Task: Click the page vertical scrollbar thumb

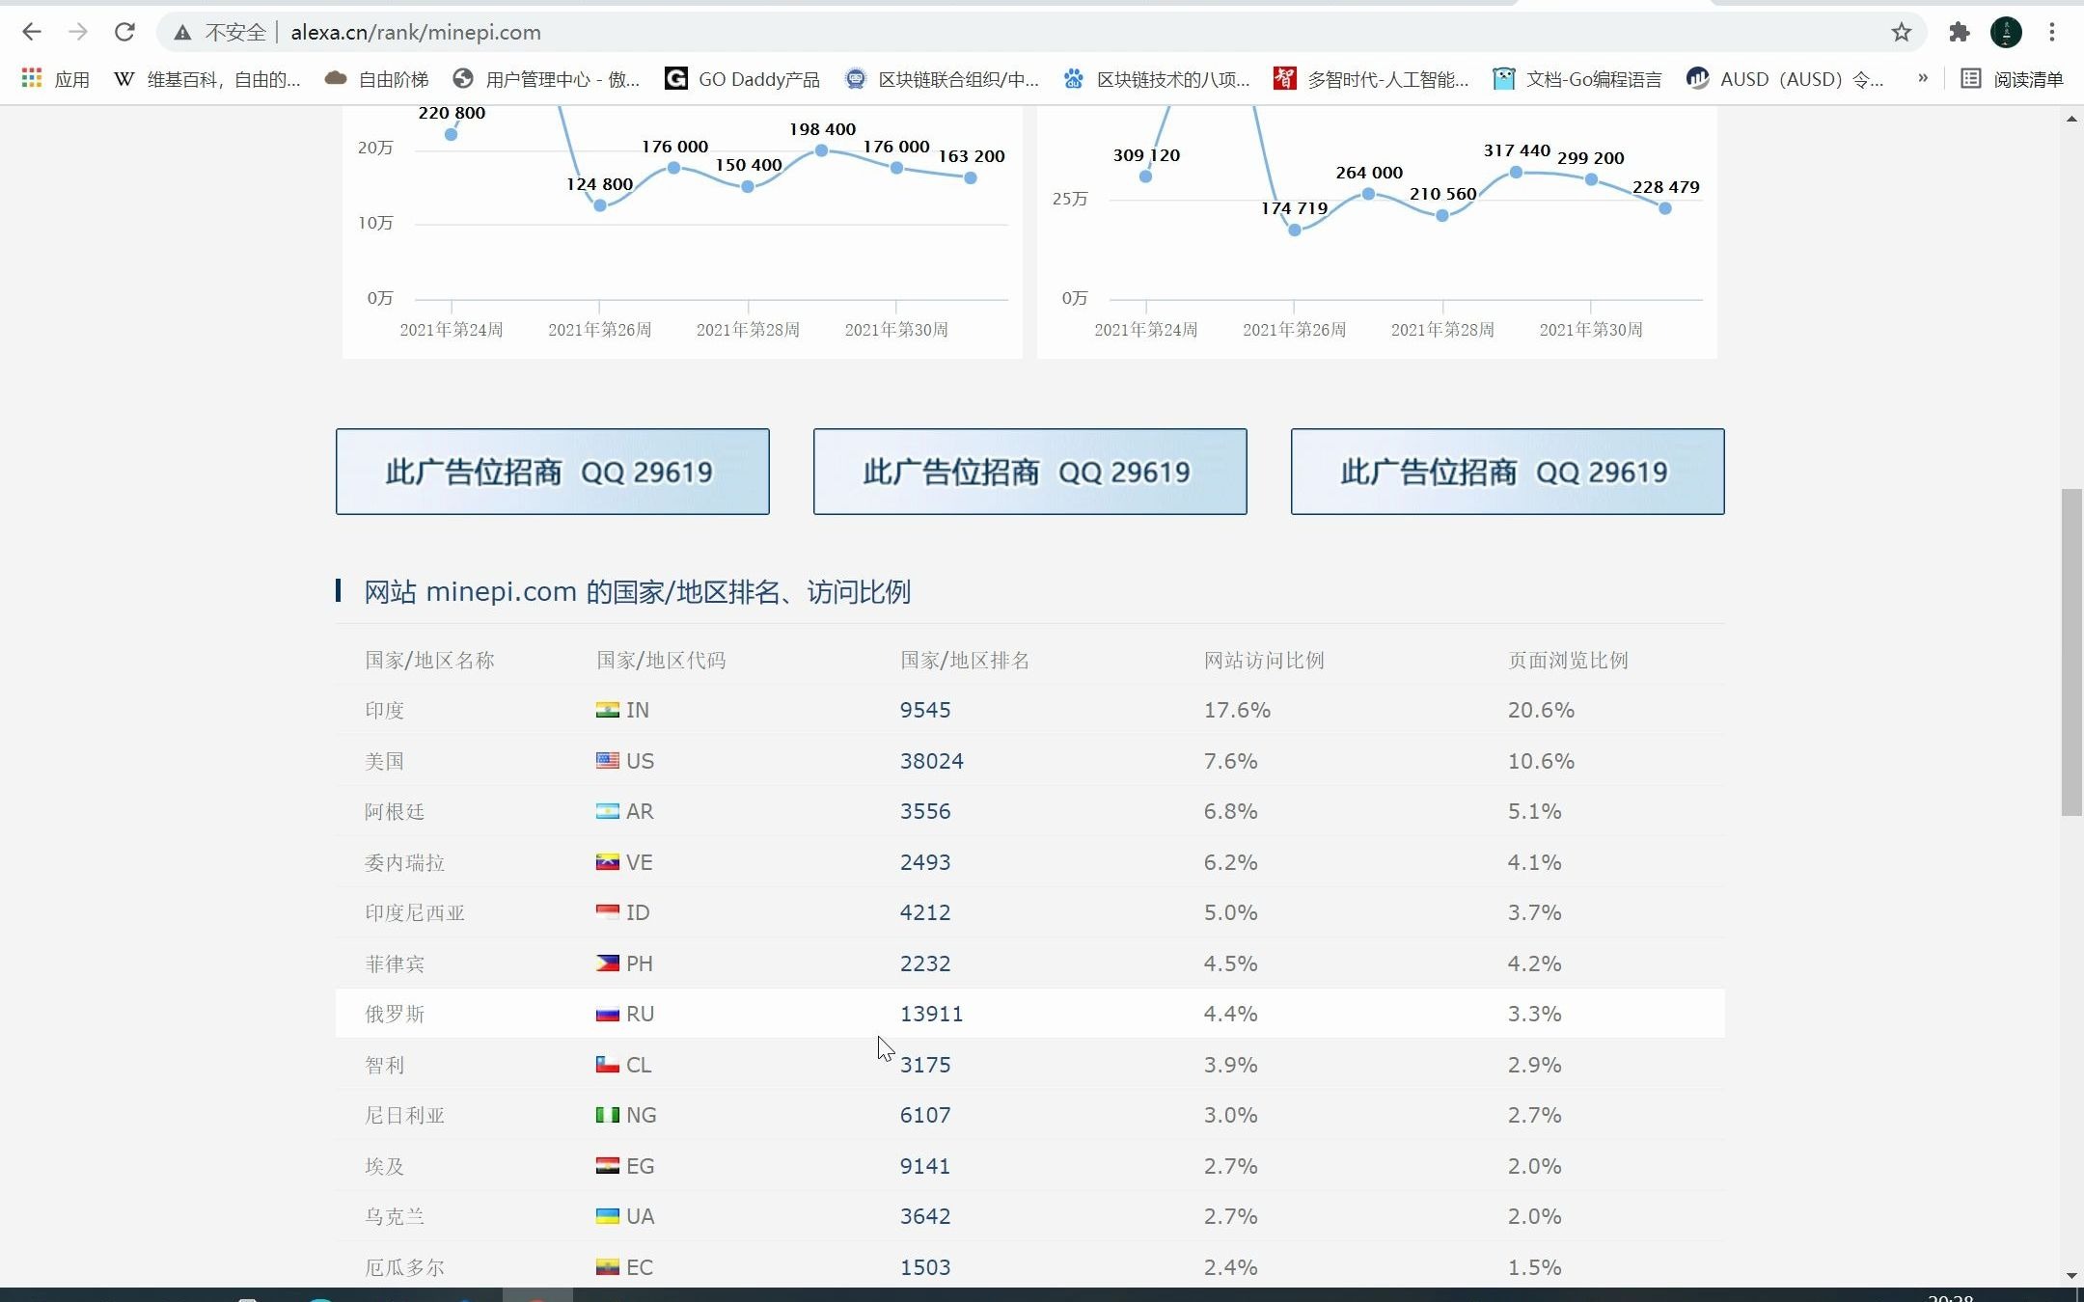Action: pos(2071,653)
